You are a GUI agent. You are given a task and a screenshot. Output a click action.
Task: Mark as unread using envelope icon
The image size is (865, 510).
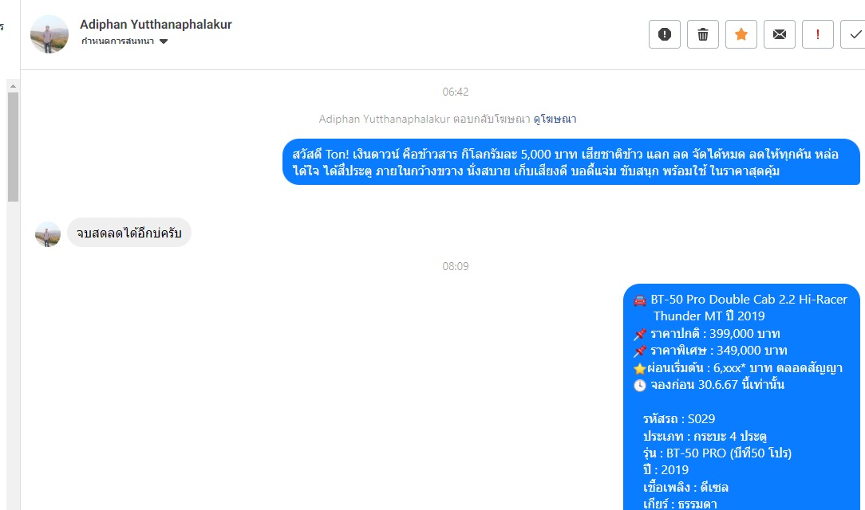pyautogui.click(x=780, y=34)
